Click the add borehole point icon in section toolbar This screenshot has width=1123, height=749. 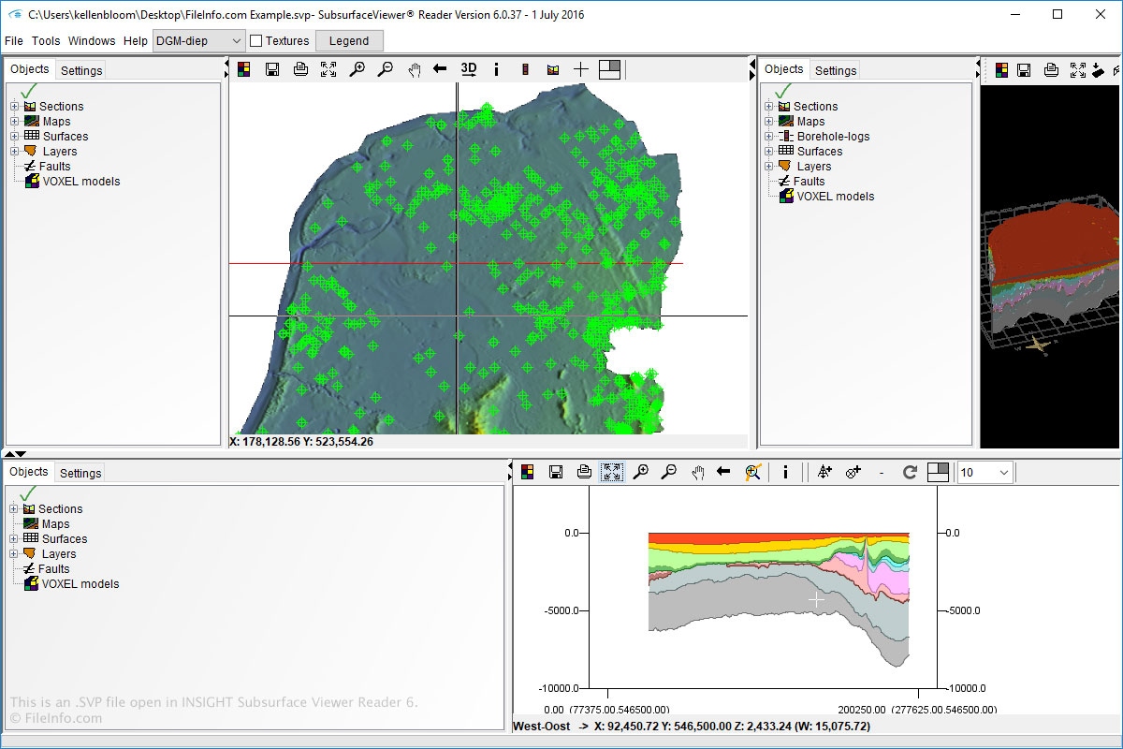853,472
